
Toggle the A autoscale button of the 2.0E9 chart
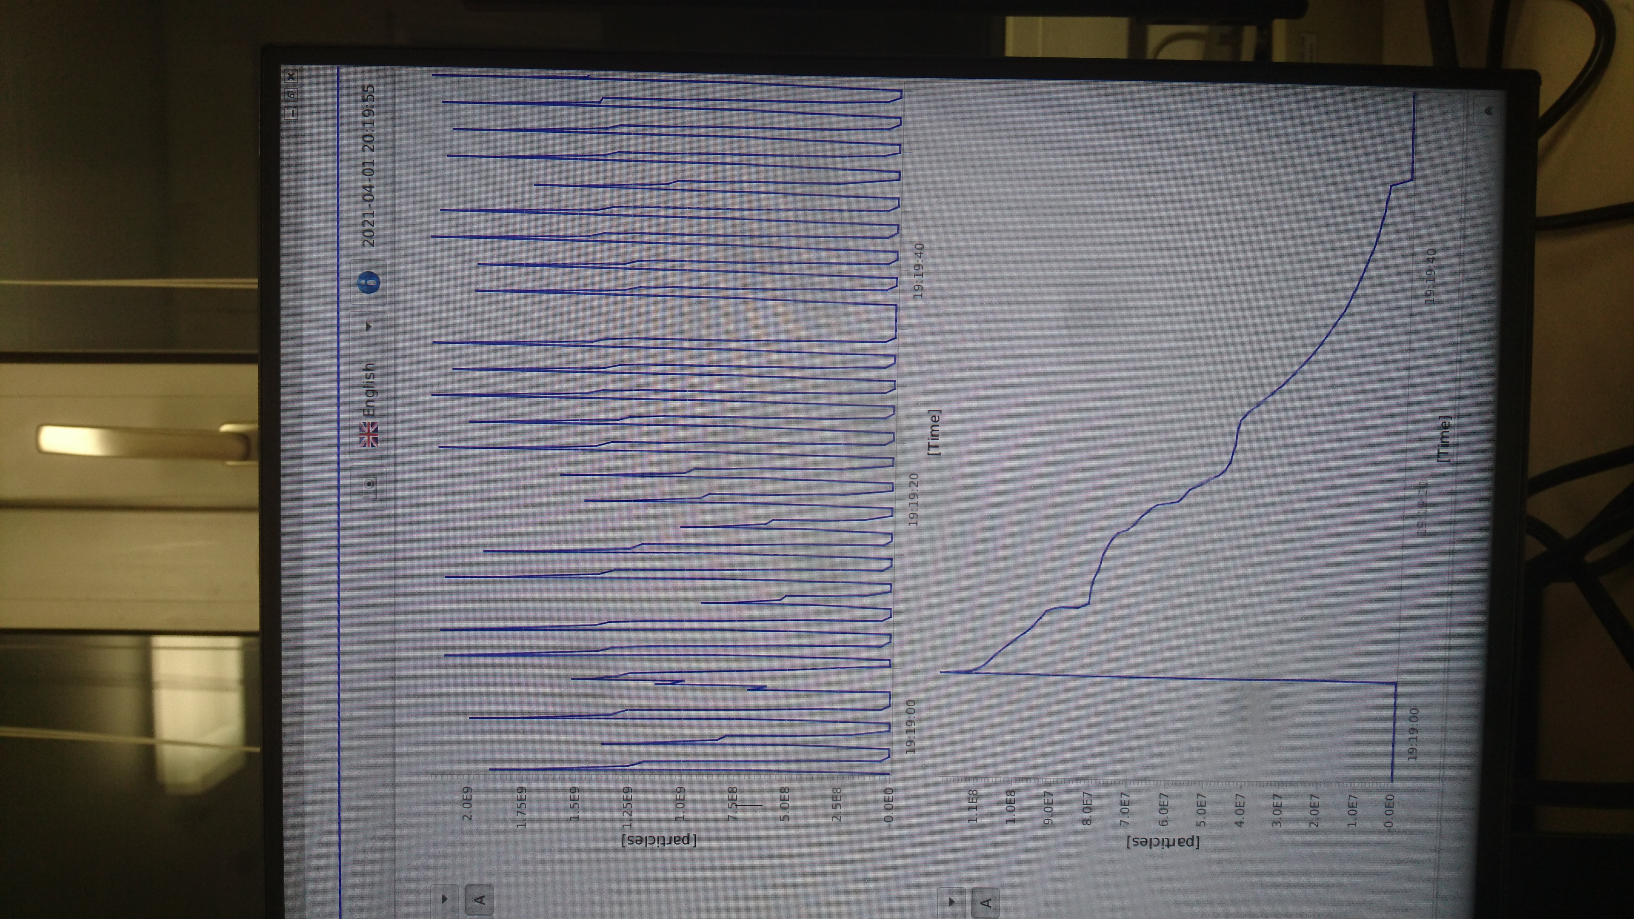(x=480, y=899)
